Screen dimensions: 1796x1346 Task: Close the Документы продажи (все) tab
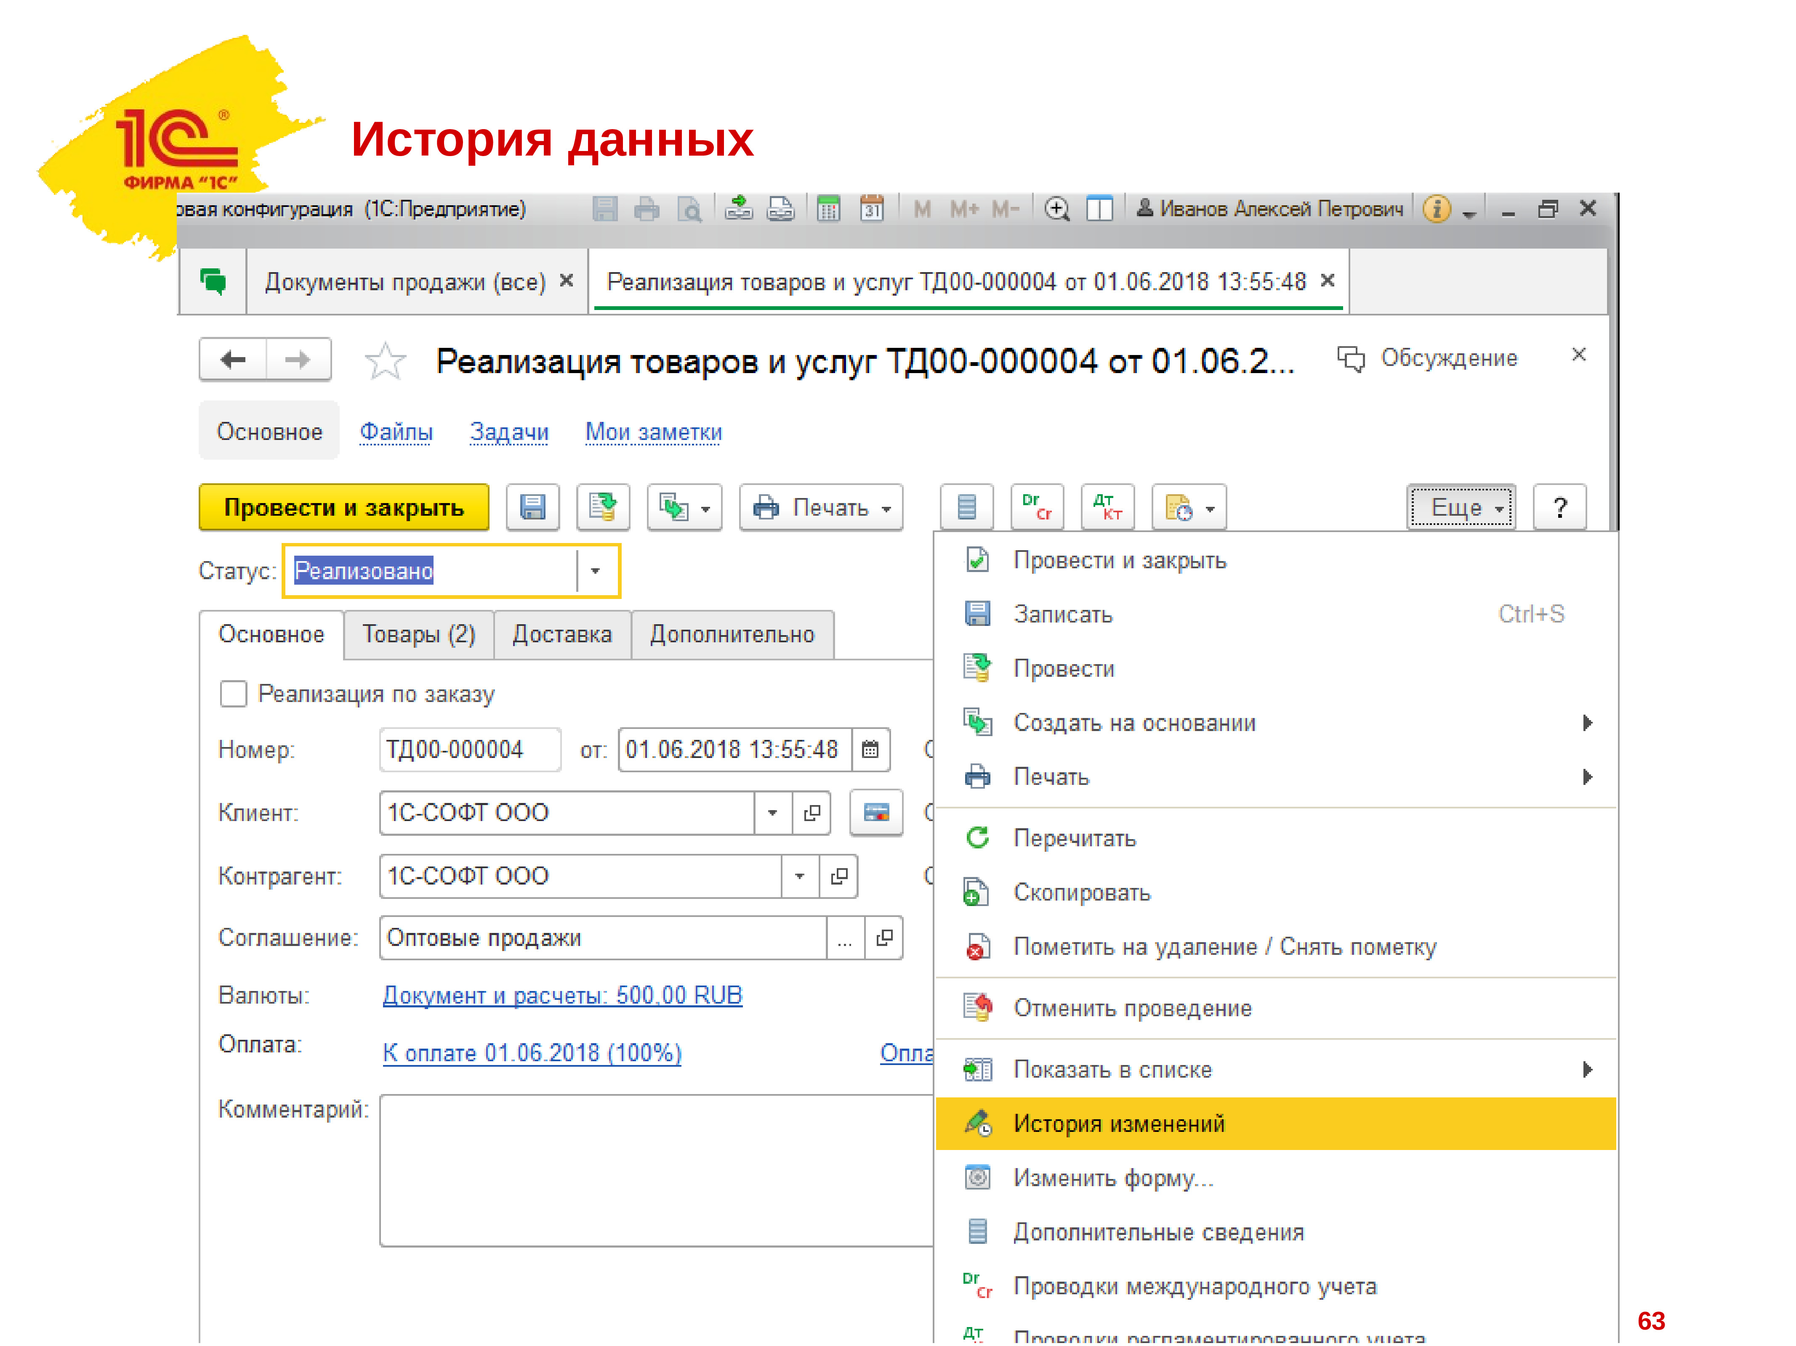(567, 281)
